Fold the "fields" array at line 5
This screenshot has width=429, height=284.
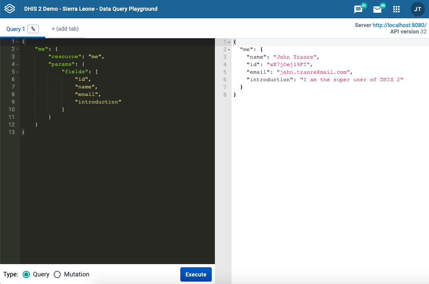[17, 72]
